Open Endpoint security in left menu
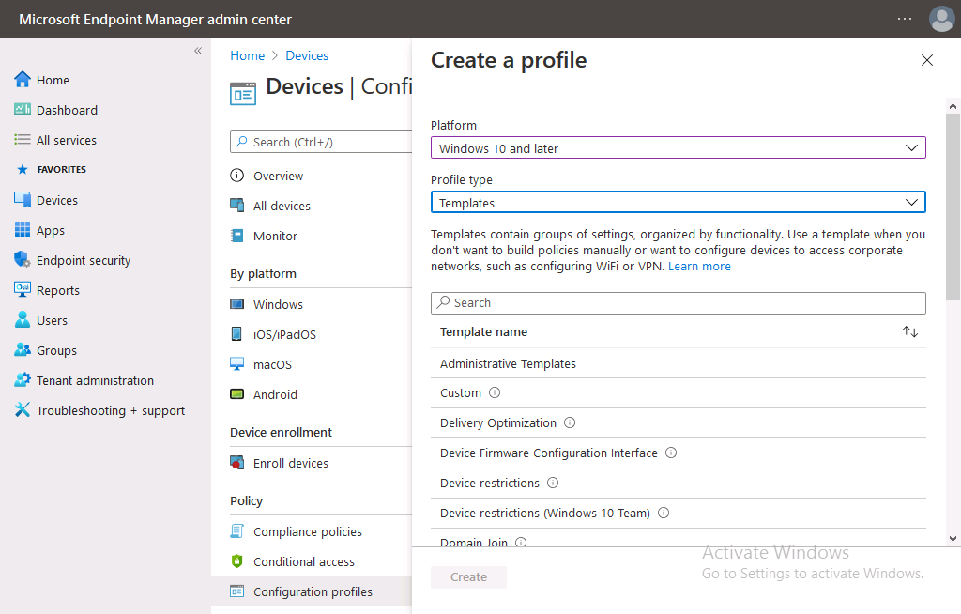961x614 pixels. pyautogui.click(x=84, y=260)
